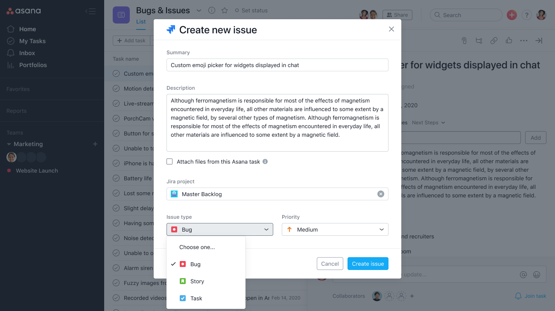Collapse the Marketing team section

point(9,144)
